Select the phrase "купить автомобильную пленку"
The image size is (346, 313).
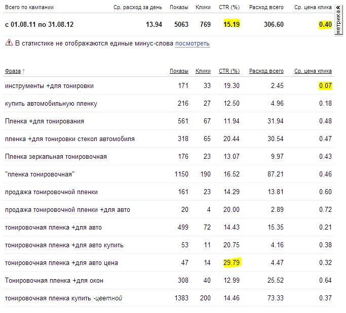(x=51, y=104)
